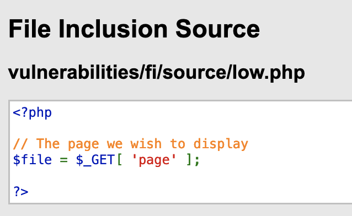Click the word 'wish' in the comment
The width and height of the screenshot is (352, 216).
146,144
